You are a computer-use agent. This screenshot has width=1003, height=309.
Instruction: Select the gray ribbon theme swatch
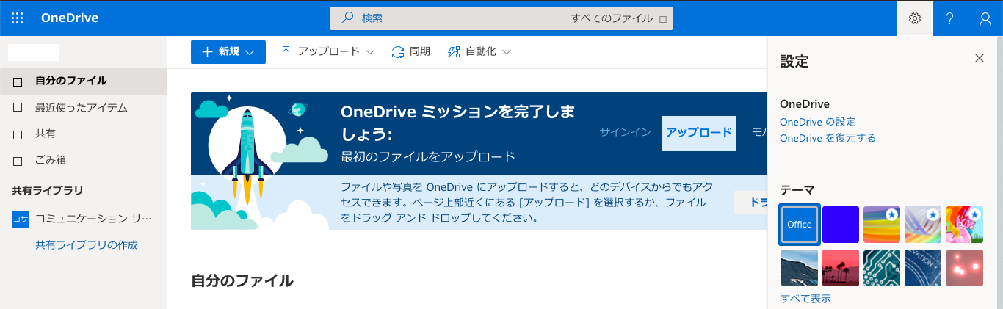pos(923,225)
